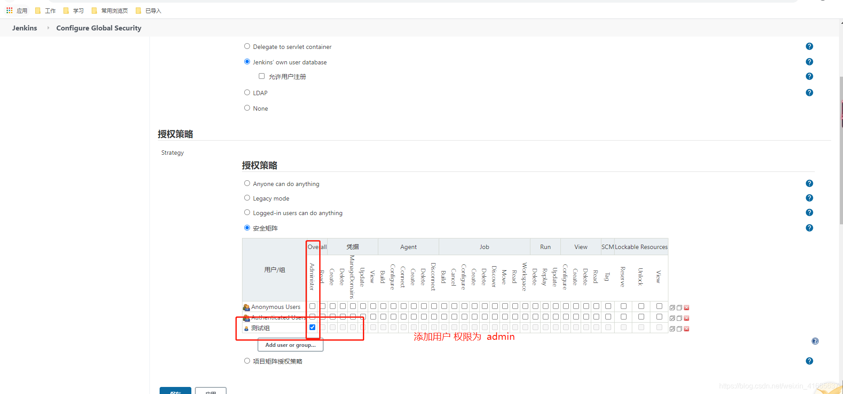Click unselect-all icon in Anonymous Users row

click(x=679, y=308)
